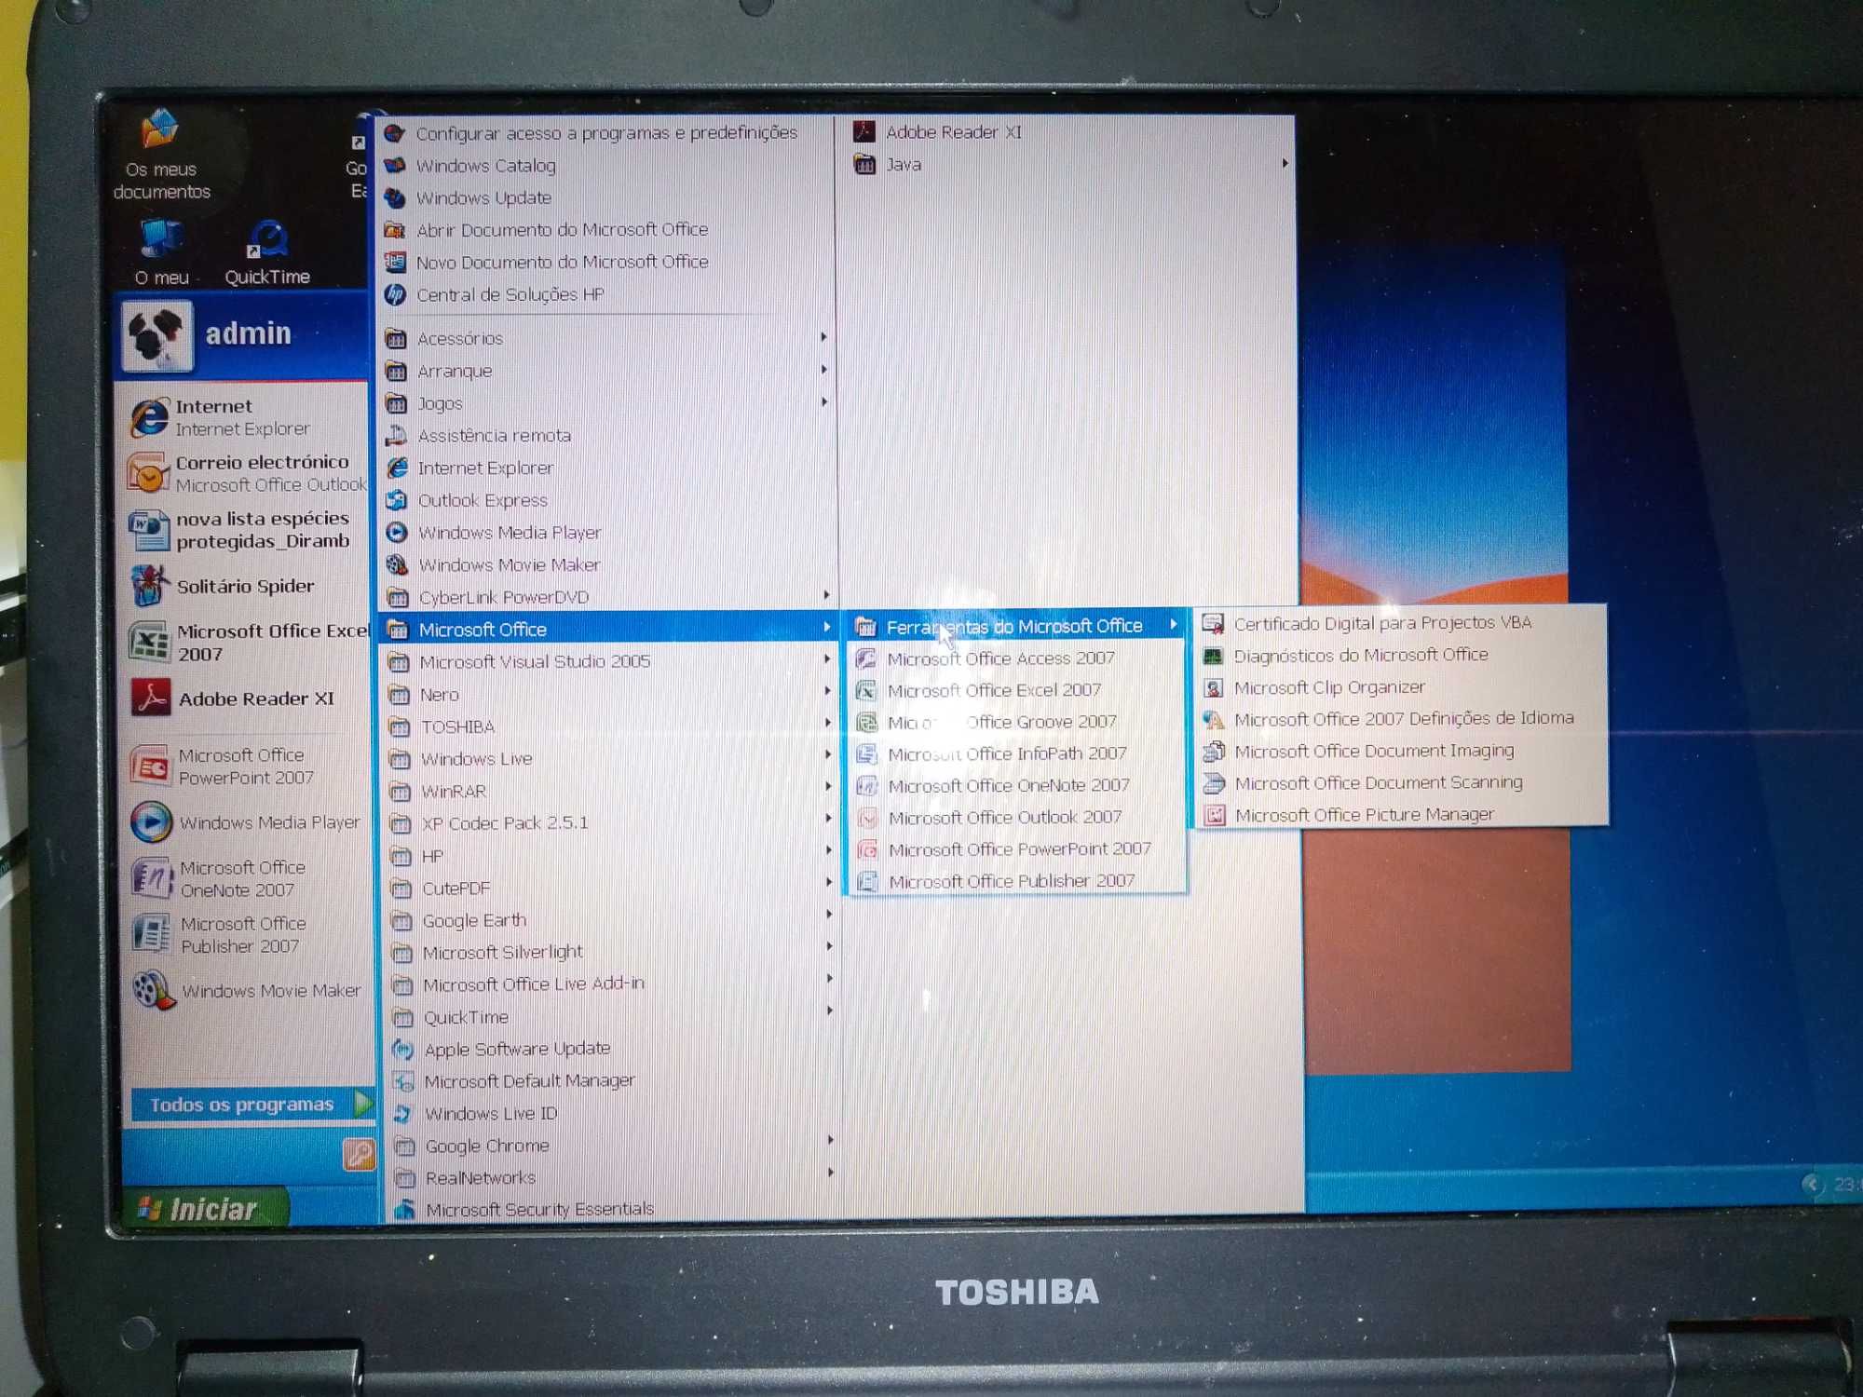This screenshot has width=1863, height=1397.
Task: Click the Iniciar start button
Action: pos(207,1209)
